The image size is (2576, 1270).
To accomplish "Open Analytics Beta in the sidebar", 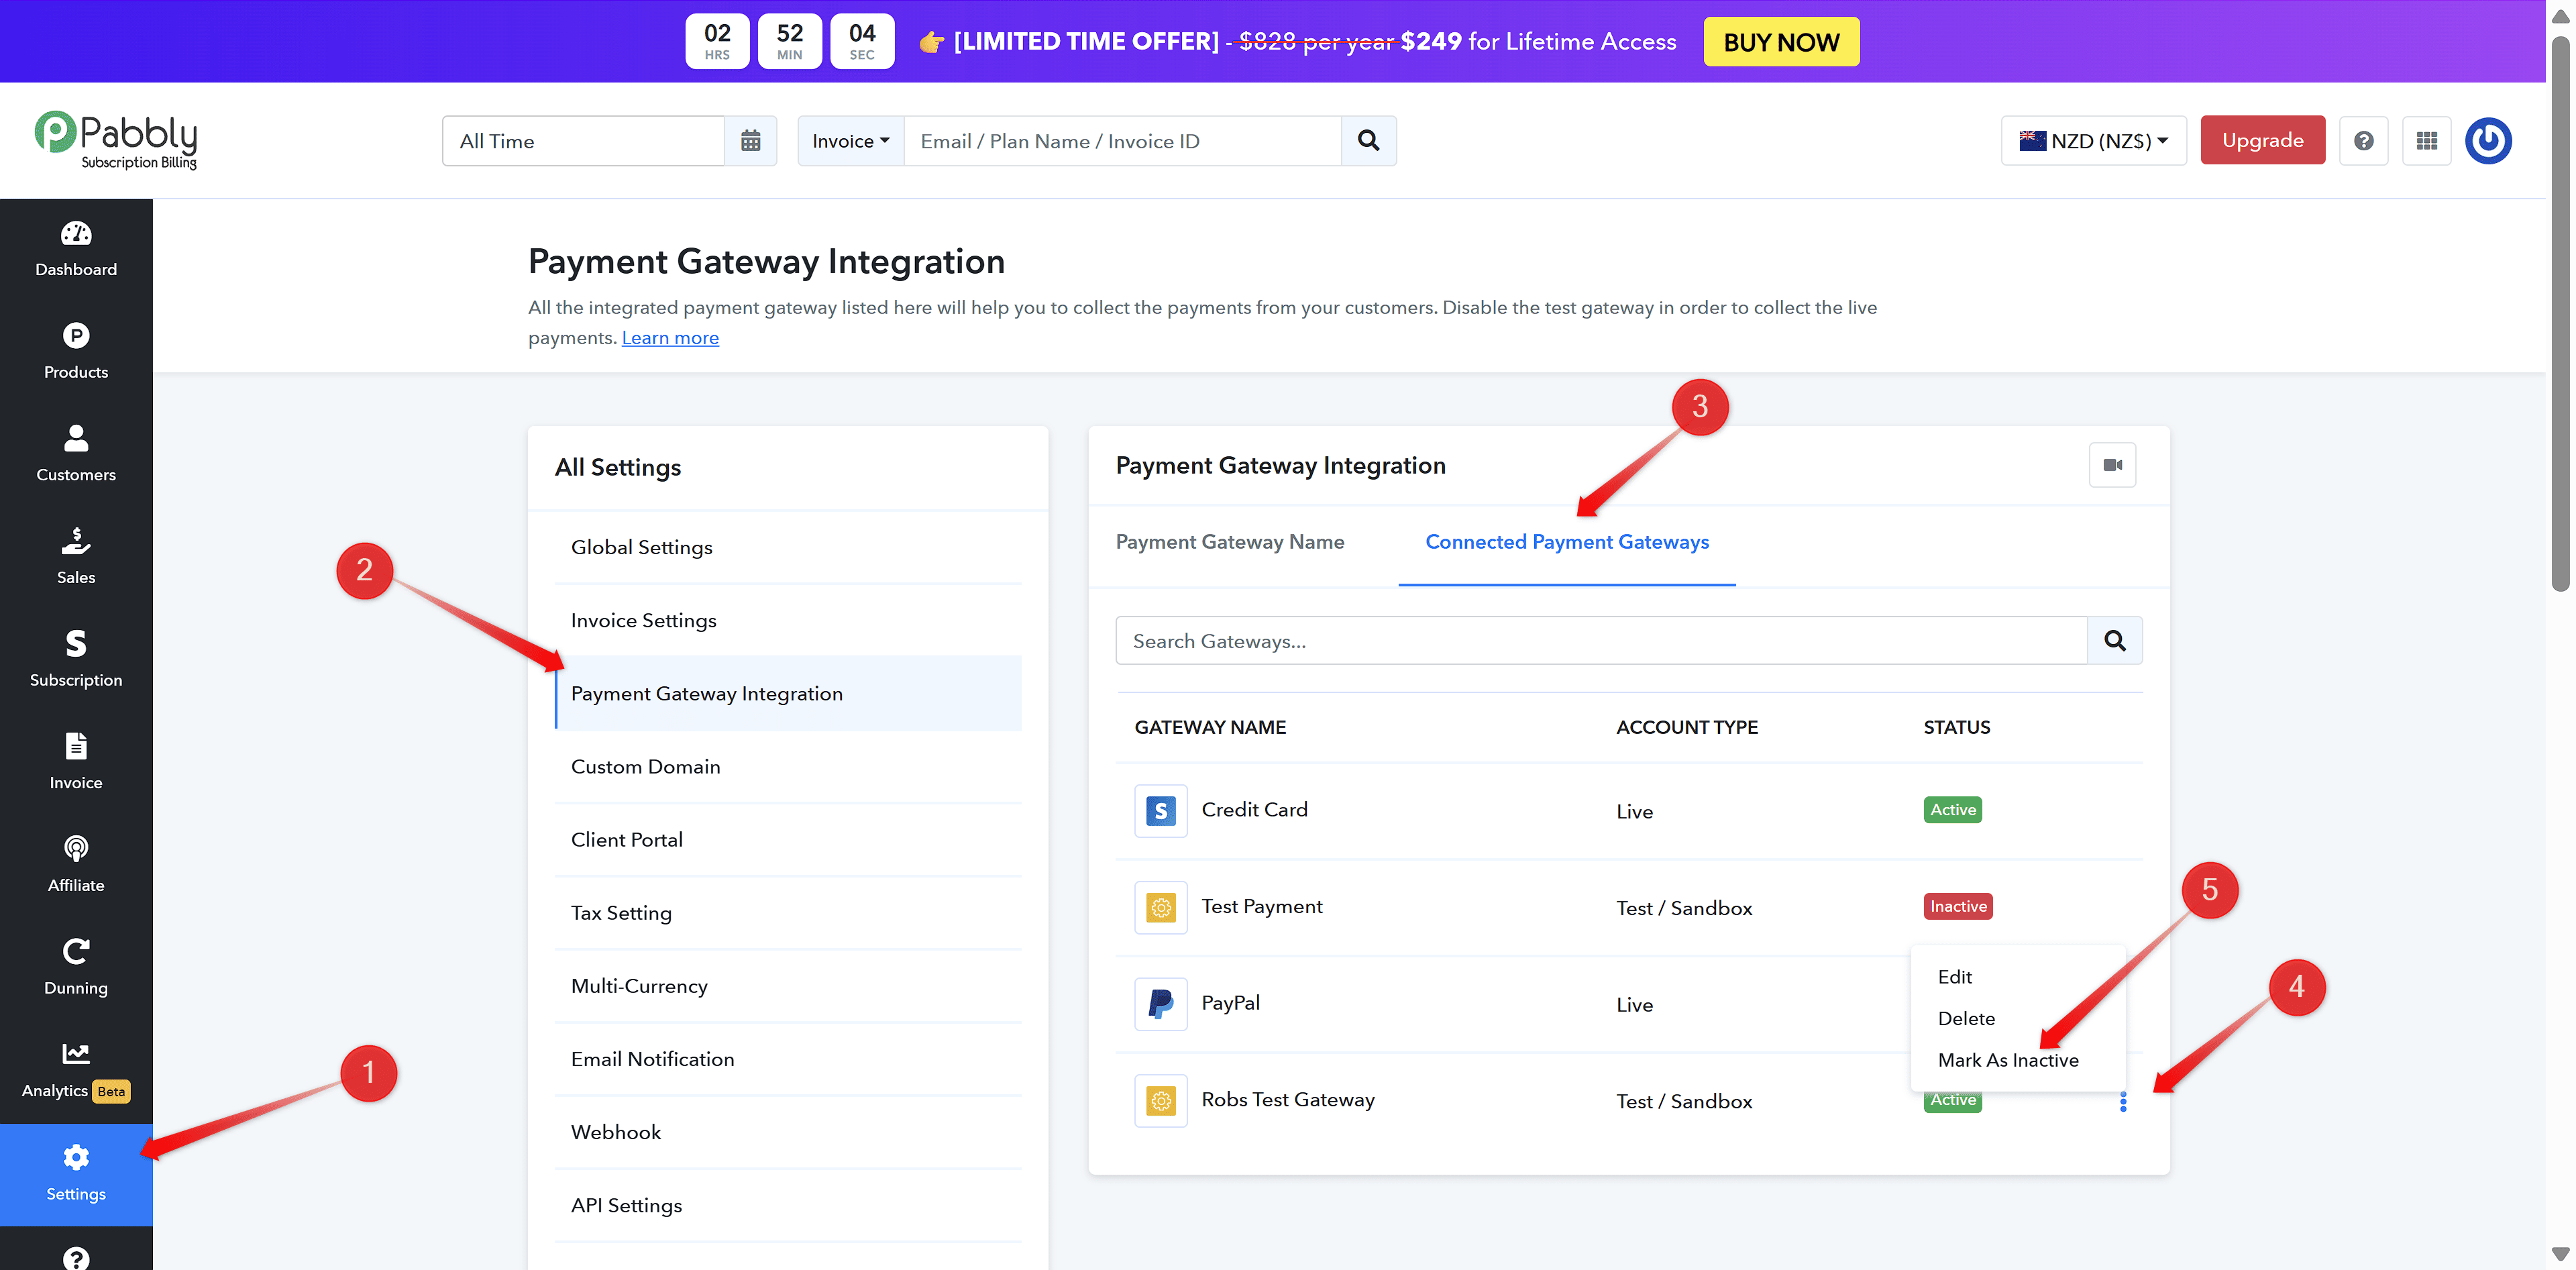I will (76, 1071).
